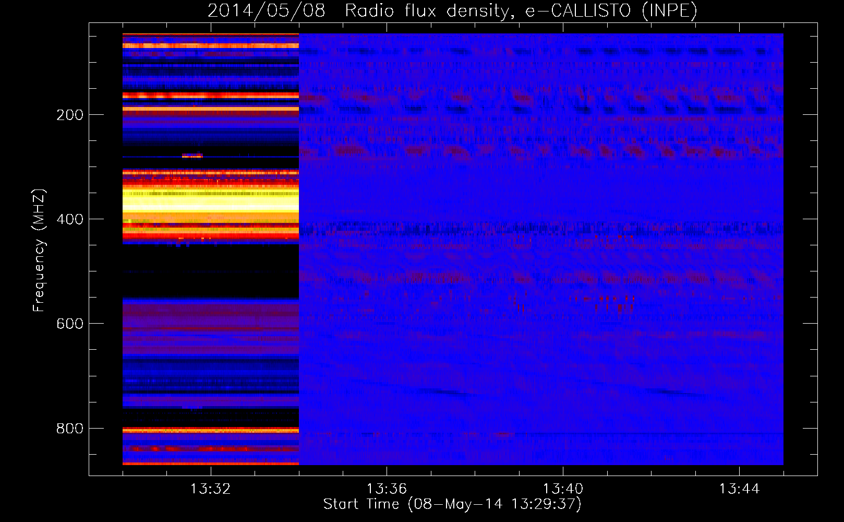Click the 600 frequency tick label
Viewport: 844px width, 522px height.
coord(70,324)
